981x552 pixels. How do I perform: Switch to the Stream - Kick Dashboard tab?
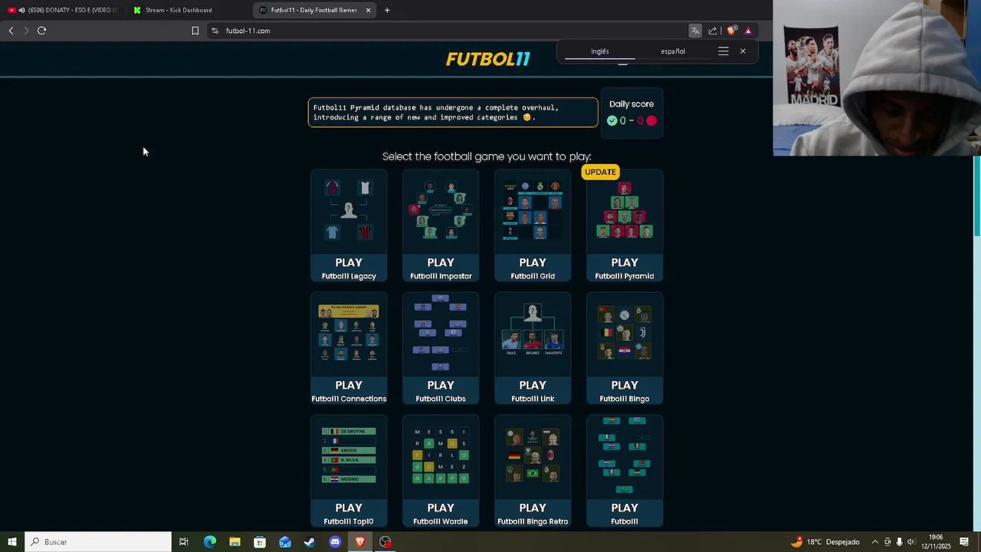pyautogui.click(x=188, y=10)
